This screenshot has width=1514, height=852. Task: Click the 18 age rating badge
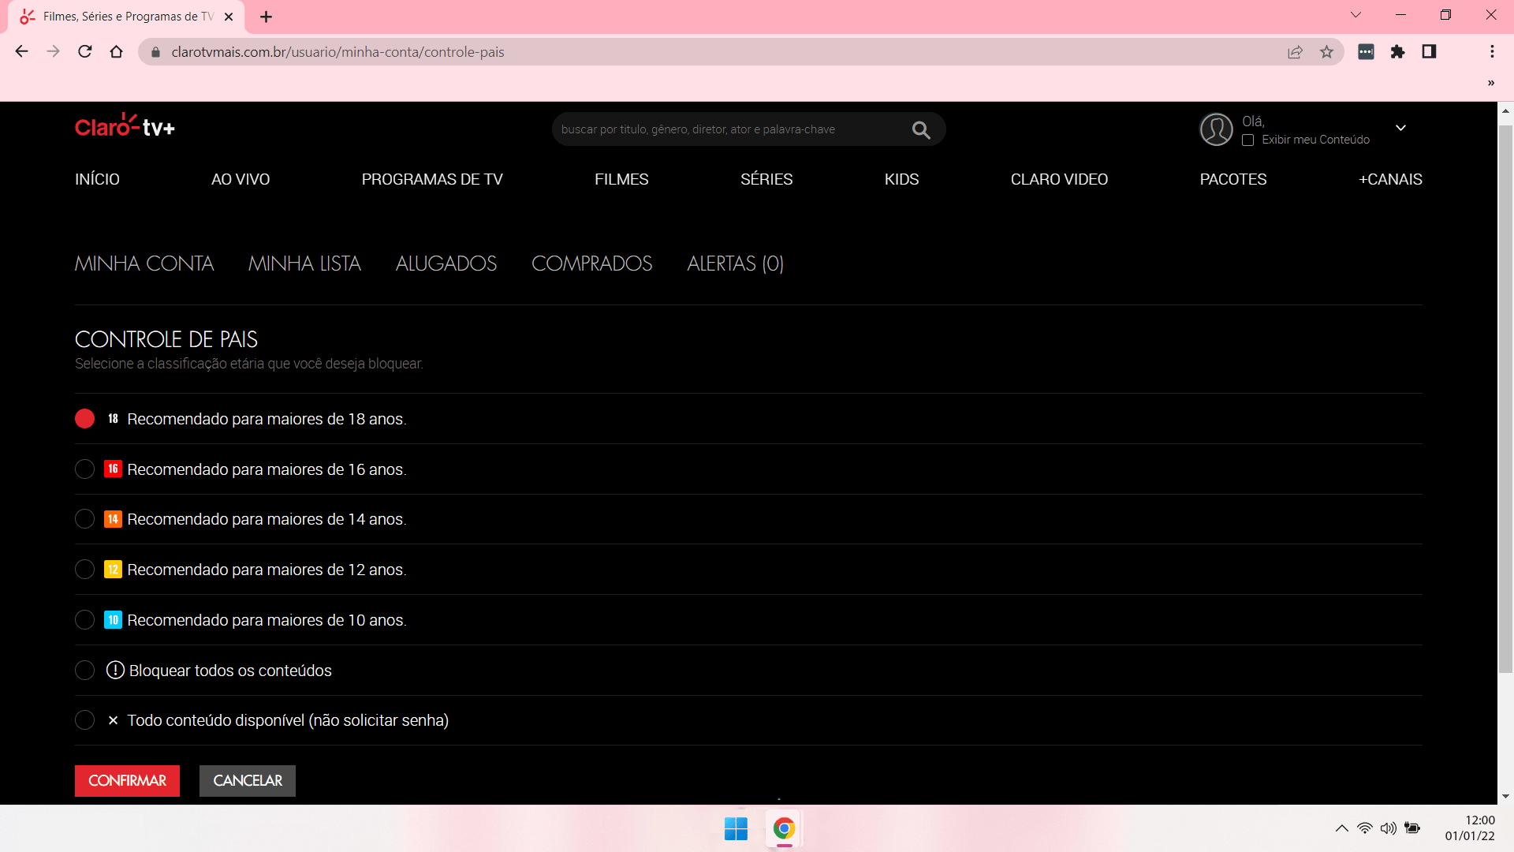113,419
